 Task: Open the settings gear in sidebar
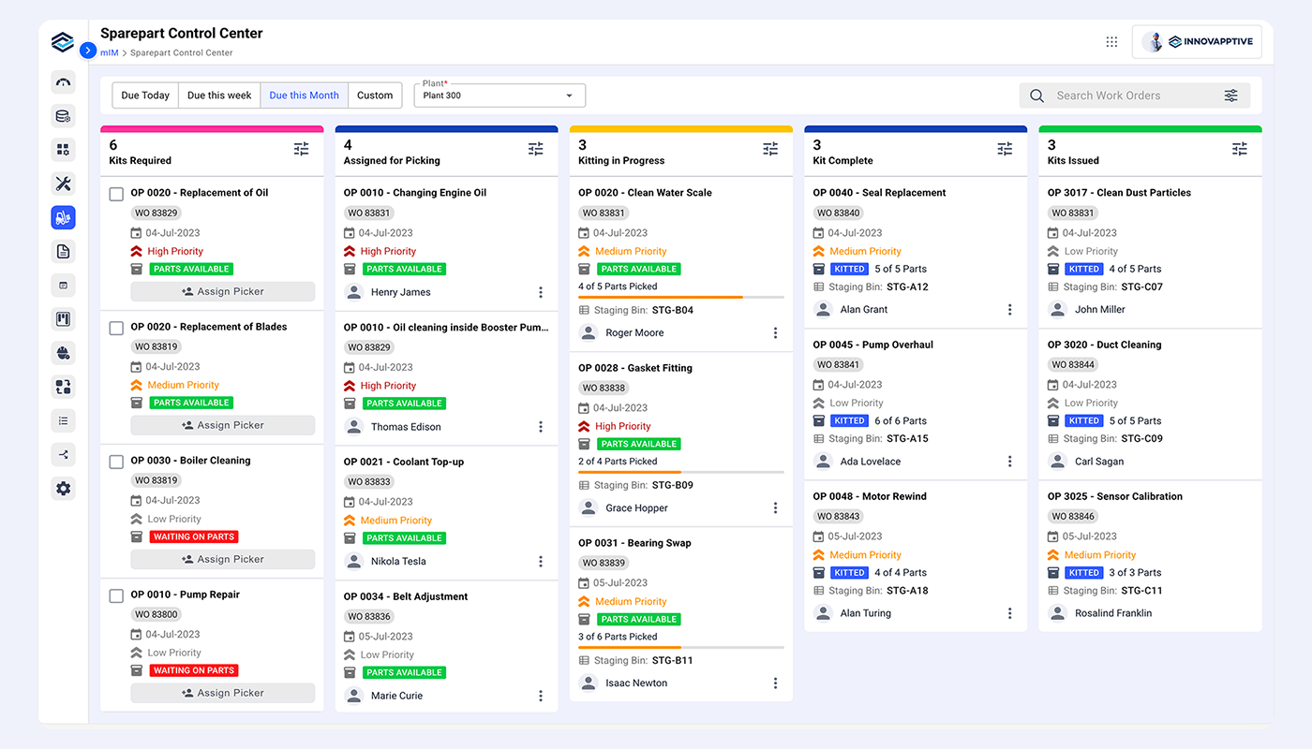(63, 488)
